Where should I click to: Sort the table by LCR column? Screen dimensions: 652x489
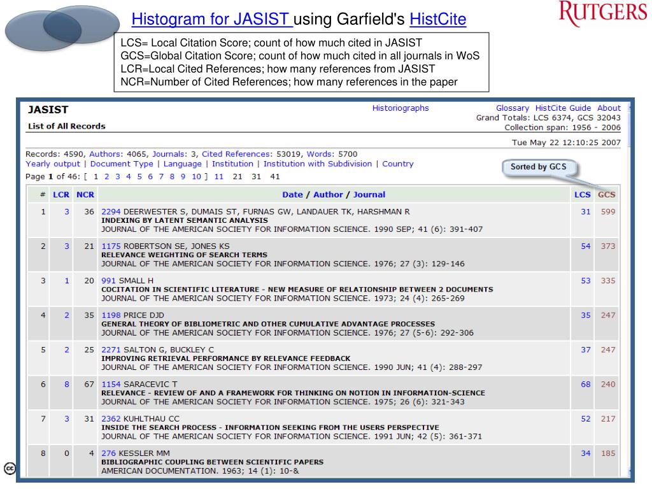click(x=61, y=195)
